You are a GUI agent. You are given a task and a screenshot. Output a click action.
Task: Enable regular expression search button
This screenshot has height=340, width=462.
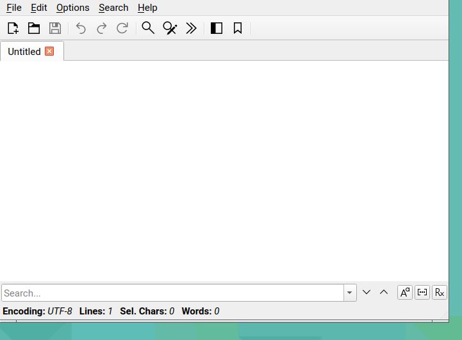pos(440,293)
